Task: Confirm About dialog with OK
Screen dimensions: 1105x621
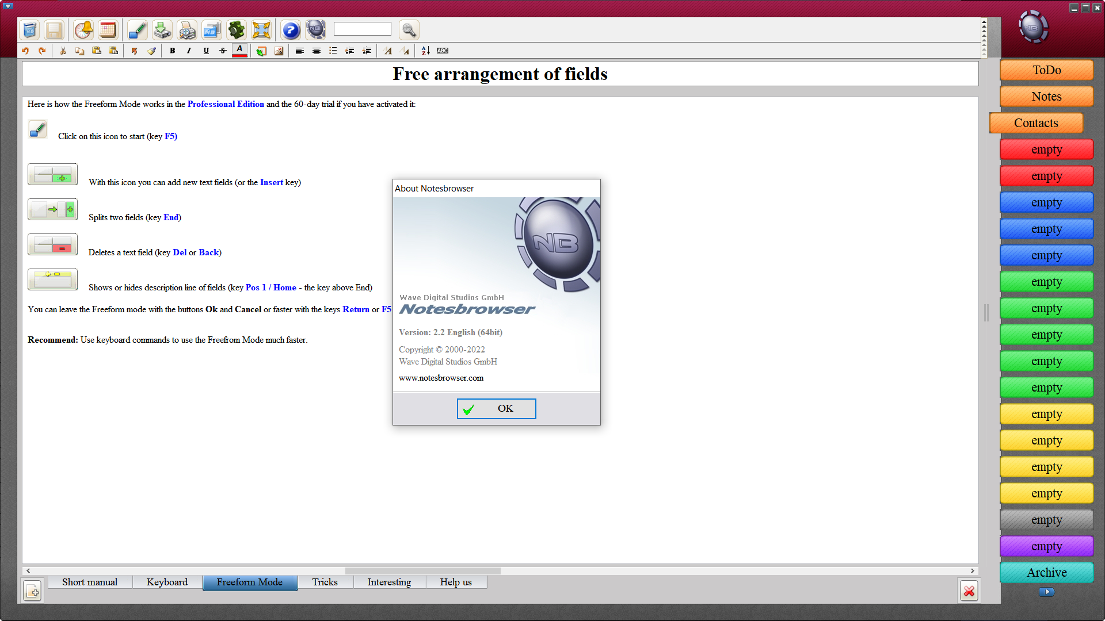Action: [496, 409]
